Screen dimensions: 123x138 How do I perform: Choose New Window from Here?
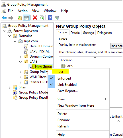[x=79, y=105]
